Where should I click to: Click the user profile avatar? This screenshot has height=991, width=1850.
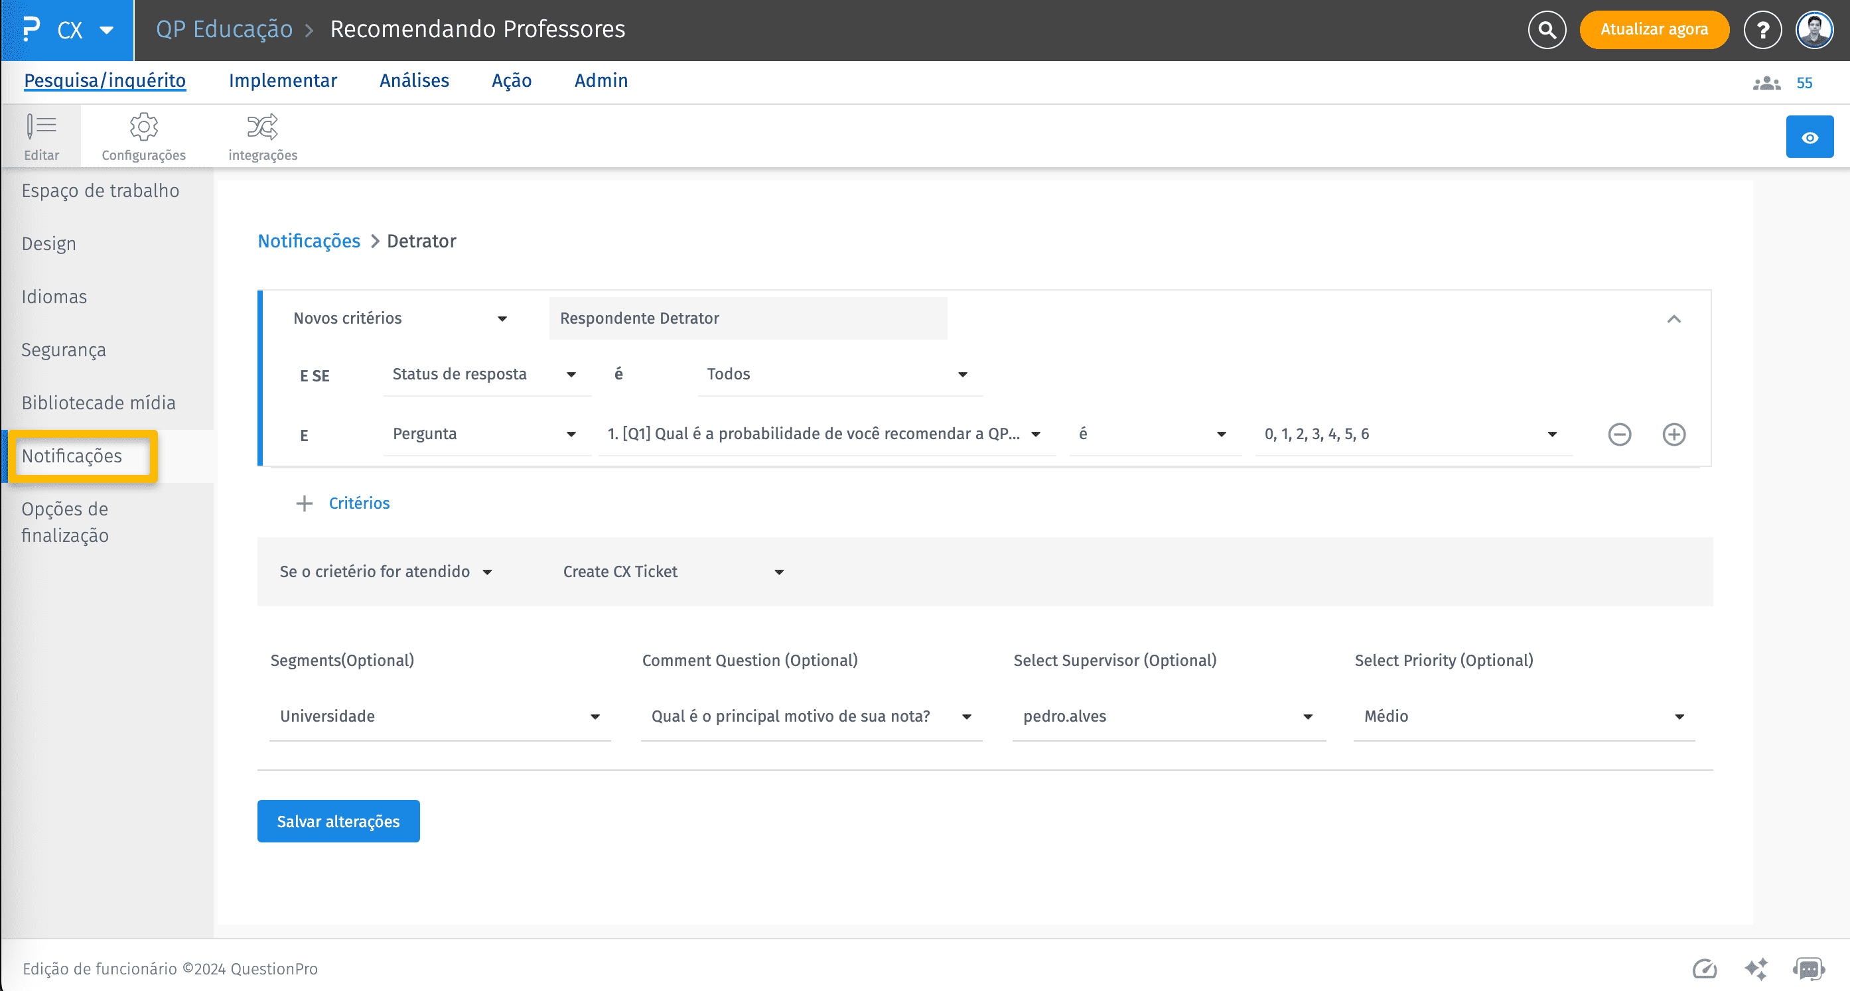[1814, 29]
